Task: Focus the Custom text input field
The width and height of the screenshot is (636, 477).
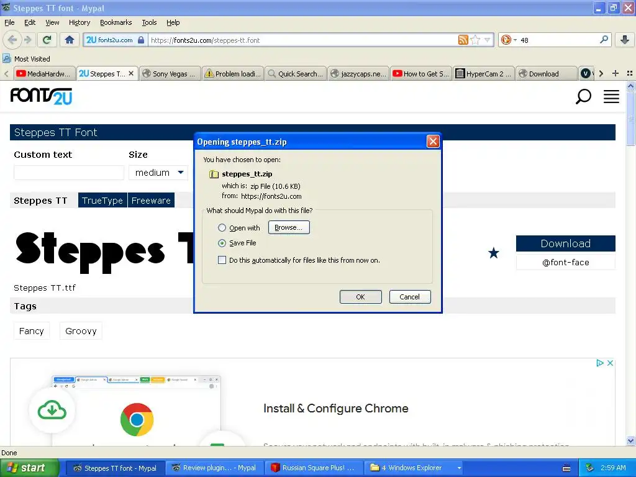Action: [68, 173]
